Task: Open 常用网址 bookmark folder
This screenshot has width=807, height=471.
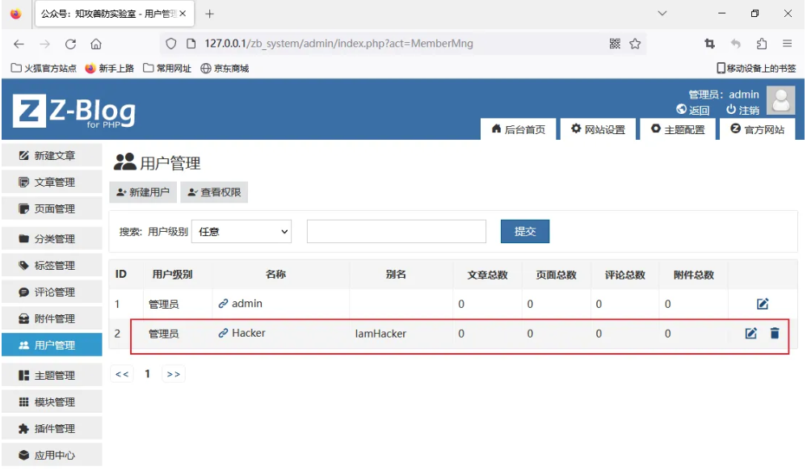Action: coord(167,68)
